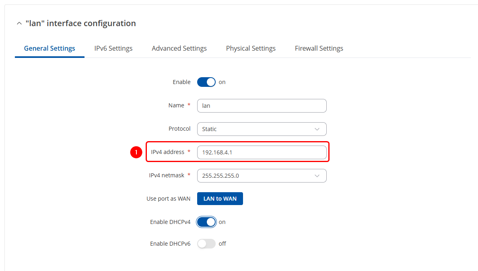The width and height of the screenshot is (478, 271).
Task: Click the red number 1 marker
Action: 136,152
